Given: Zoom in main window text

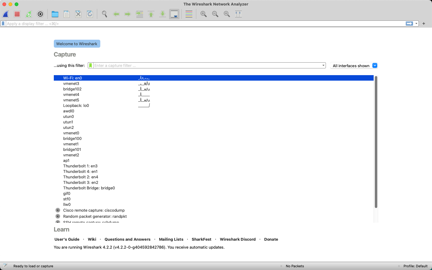Looking at the screenshot, I should [204, 14].
